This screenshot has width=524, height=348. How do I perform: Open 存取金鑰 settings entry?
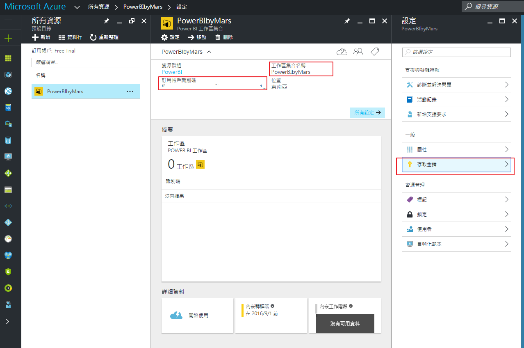(x=456, y=164)
